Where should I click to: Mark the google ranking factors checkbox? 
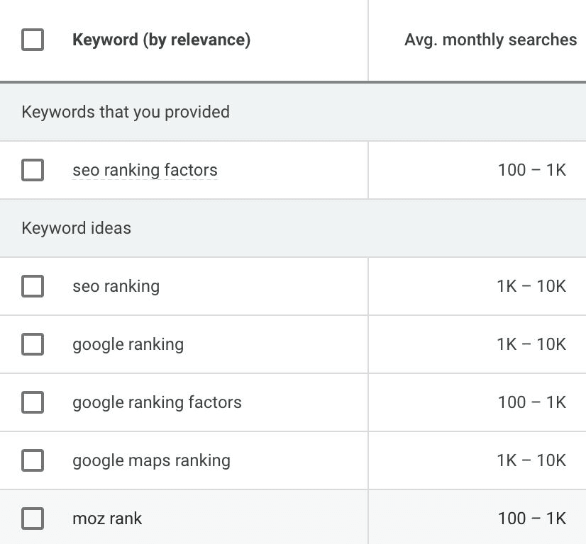tap(33, 402)
